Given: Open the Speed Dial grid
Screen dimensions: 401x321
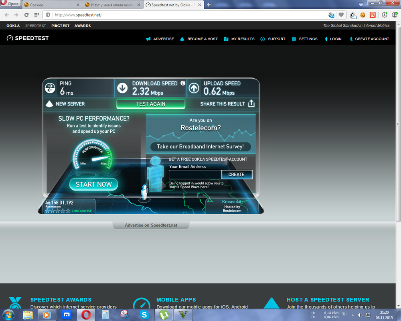Looking at the screenshot, I should pos(36,15).
